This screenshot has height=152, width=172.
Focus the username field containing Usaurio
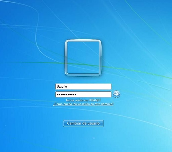pyautogui.click(x=83, y=87)
